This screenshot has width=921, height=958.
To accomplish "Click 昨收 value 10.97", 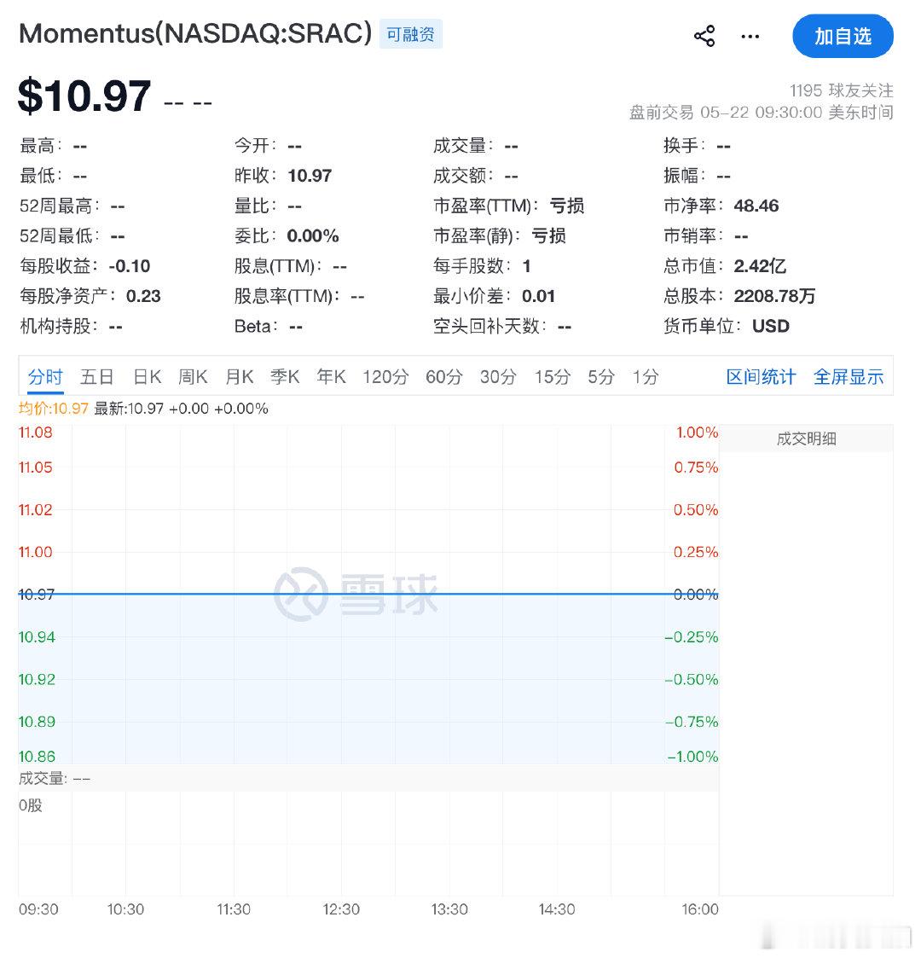I will coord(310,176).
